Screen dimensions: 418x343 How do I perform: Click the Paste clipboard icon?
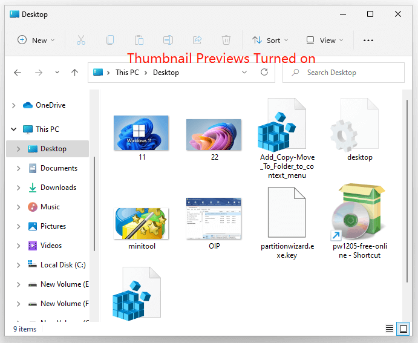point(139,40)
